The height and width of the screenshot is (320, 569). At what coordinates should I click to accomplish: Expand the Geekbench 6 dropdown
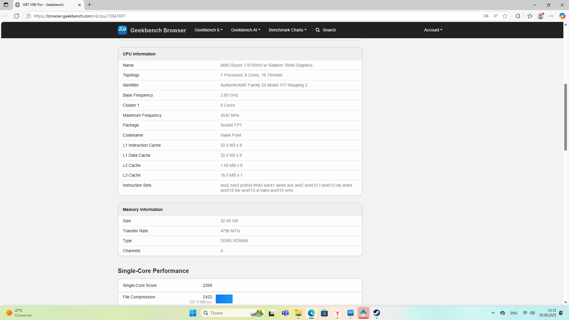pos(208,30)
